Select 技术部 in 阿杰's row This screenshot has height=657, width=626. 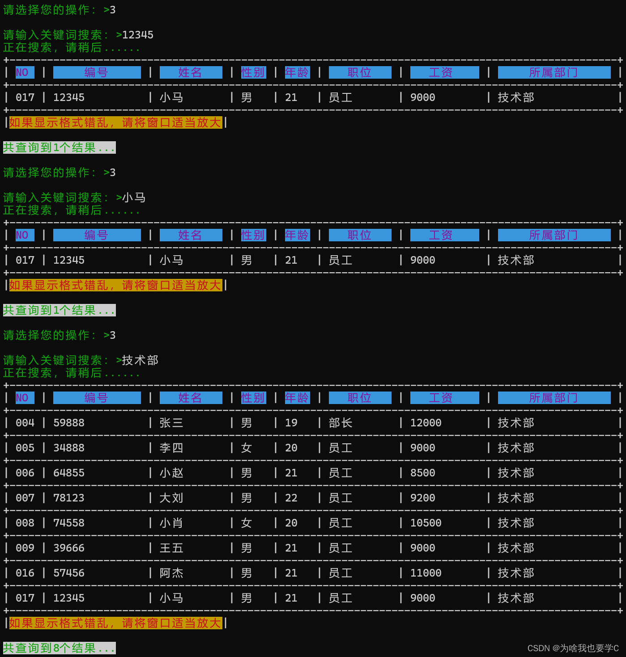tap(516, 573)
